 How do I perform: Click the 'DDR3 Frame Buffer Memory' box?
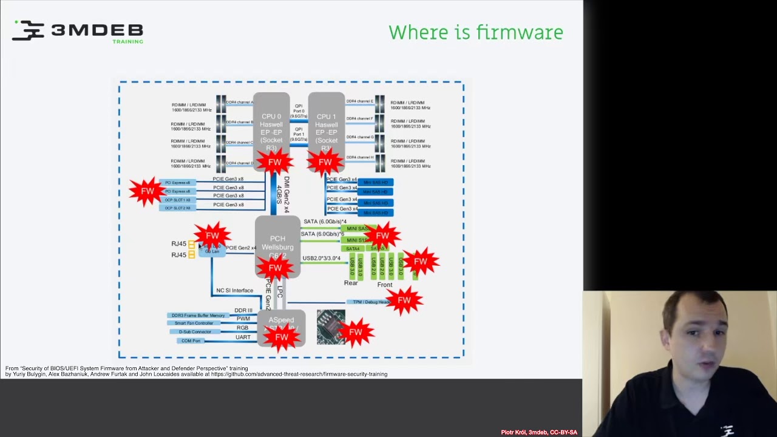point(198,316)
